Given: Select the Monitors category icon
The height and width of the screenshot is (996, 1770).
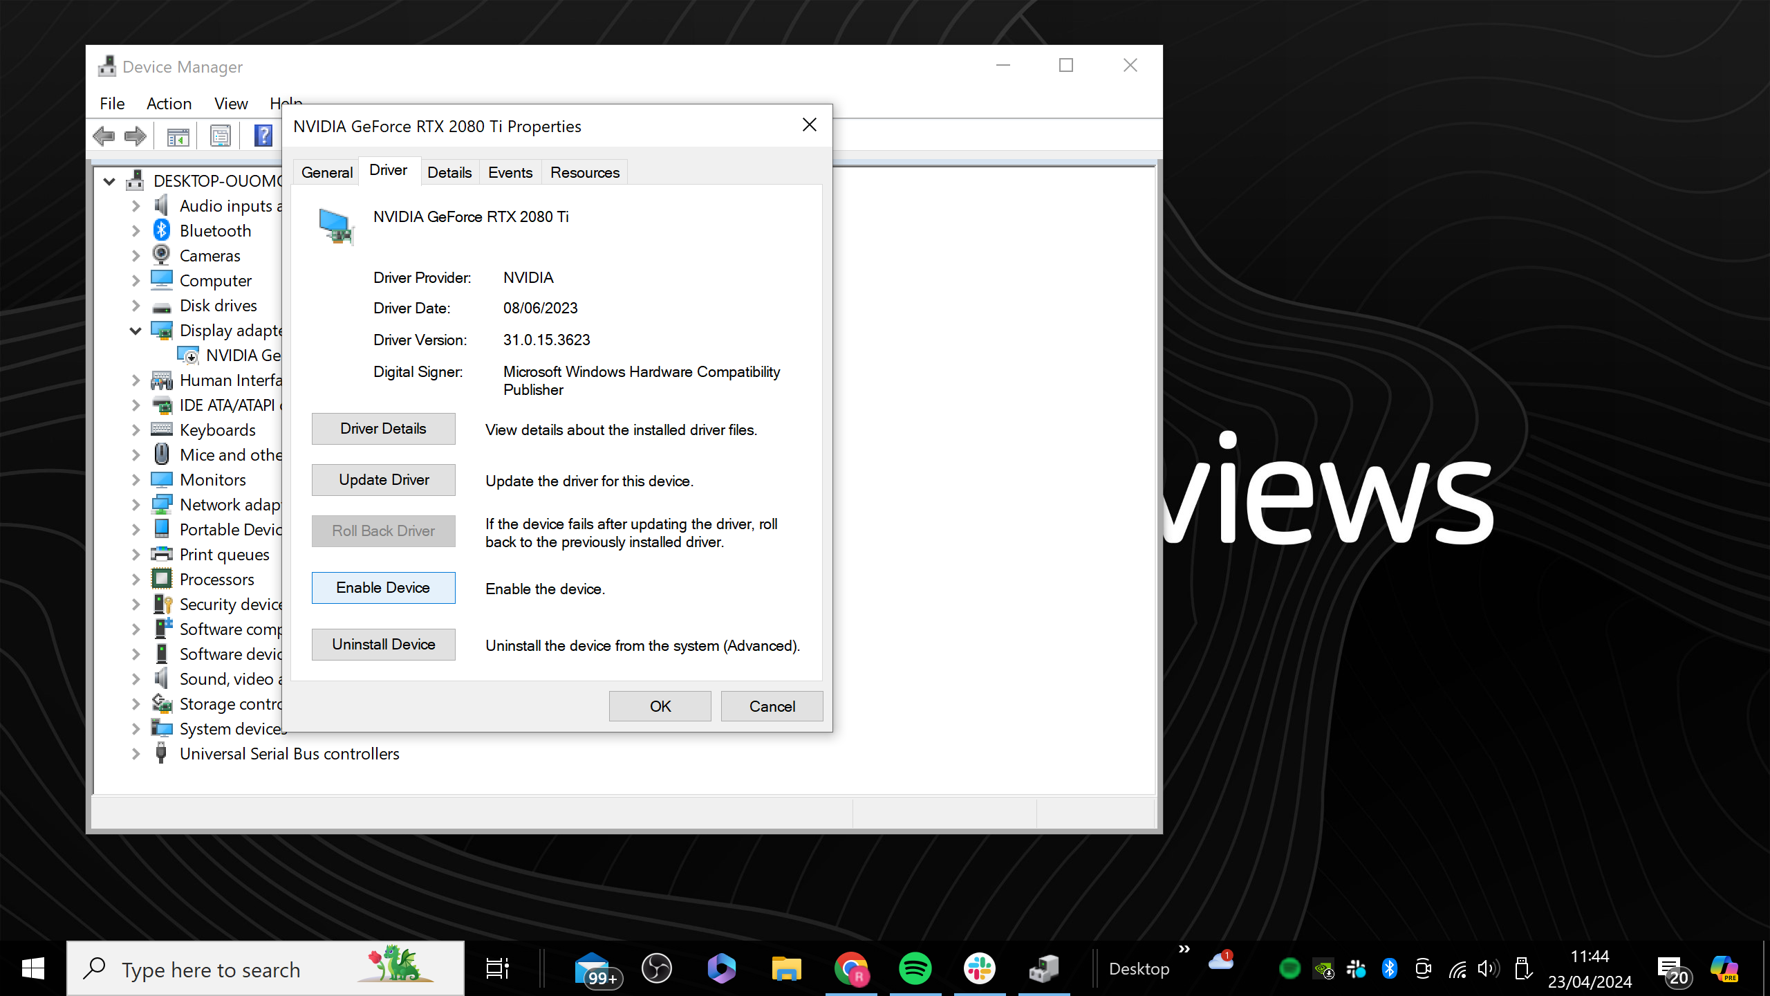Looking at the screenshot, I should pos(162,479).
